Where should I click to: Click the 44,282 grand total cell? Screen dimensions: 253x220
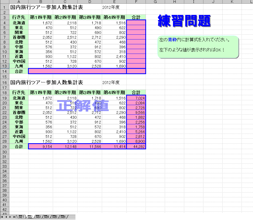pyautogui.click(x=136, y=146)
